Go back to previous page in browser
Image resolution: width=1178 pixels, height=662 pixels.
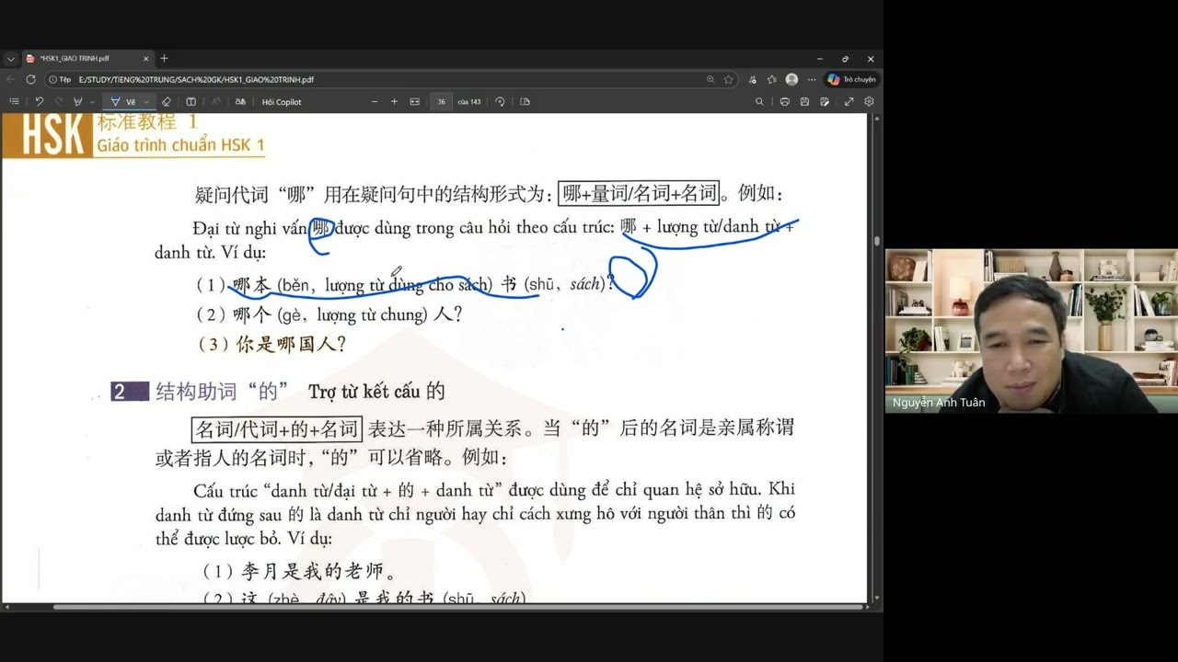coord(11,79)
